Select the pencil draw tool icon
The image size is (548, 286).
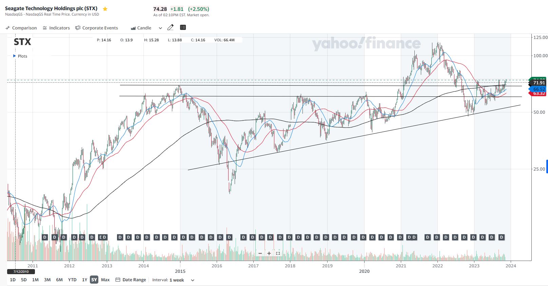pyautogui.click(x=171, y=27)
